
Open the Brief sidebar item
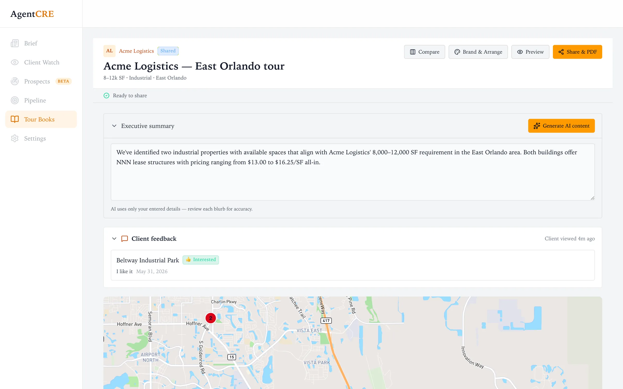click(41, 43)
